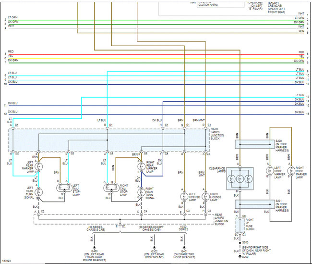Click the "YEL" wire label at left edge

pyautogui.click(x=11, y=56)
